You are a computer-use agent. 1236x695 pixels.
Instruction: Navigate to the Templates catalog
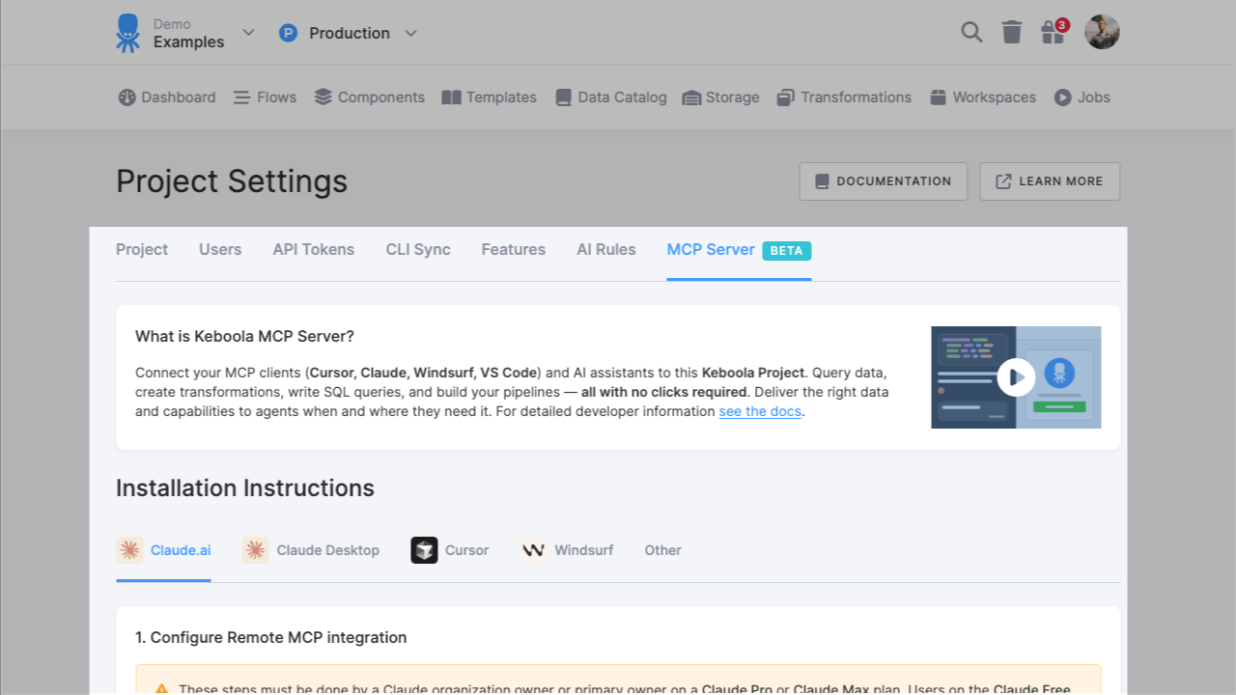[x=489, y=97]
